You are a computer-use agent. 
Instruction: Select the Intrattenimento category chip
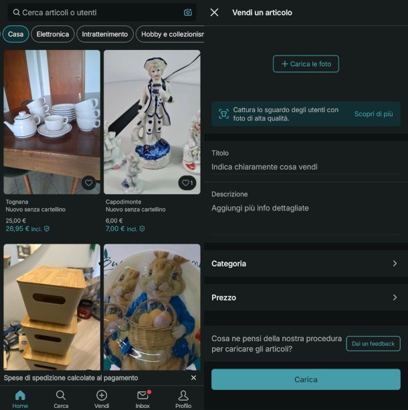point(105,34)
